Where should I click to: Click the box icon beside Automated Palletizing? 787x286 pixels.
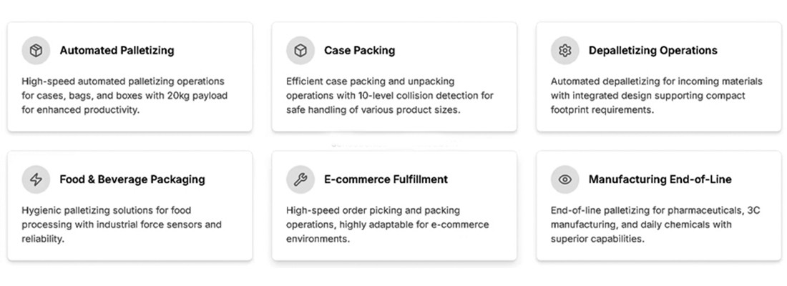click(x=36, y=51)
